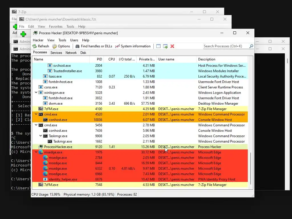Click the ProcessHacker.exe process icon
292x219 pixels.
pyautogui.click(x=40, y=147)
